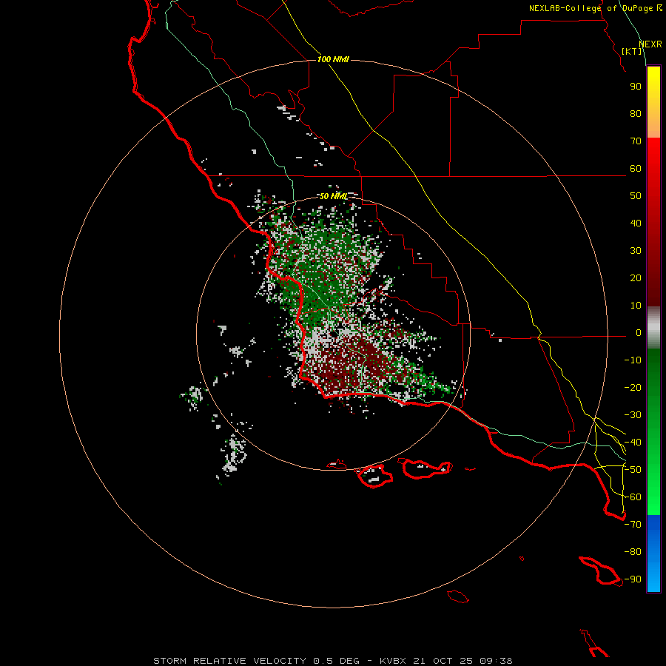Click the positive 60 scale value
This screenshot has height=666, width=666.
click(x=636, y=168)
